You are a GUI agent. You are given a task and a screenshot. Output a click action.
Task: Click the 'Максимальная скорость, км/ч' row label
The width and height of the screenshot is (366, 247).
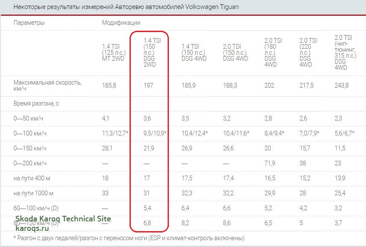(x=47, y=85)
